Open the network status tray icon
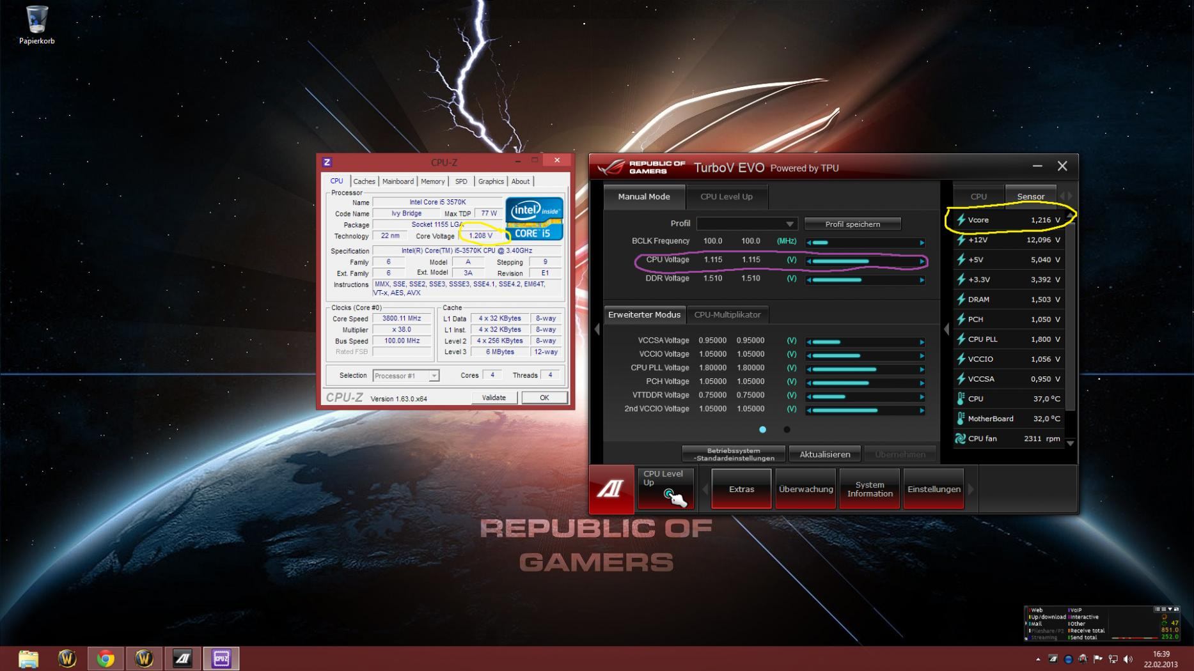 click(x=1113, y=659)
